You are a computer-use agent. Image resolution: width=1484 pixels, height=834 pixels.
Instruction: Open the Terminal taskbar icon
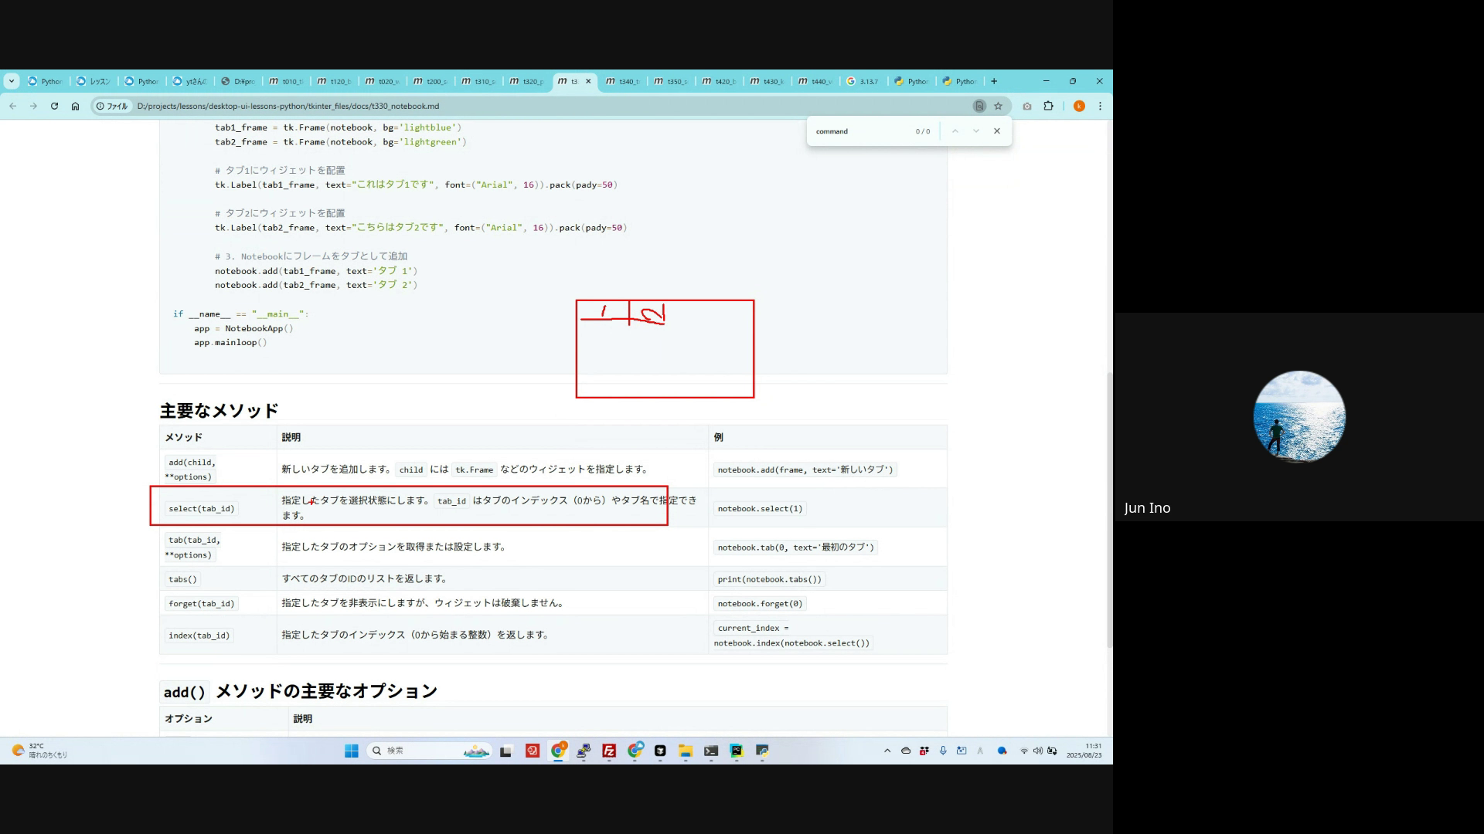point(711,751)
